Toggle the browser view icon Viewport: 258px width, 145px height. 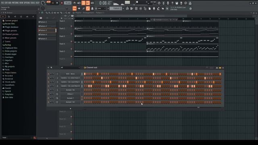[145, 8]
